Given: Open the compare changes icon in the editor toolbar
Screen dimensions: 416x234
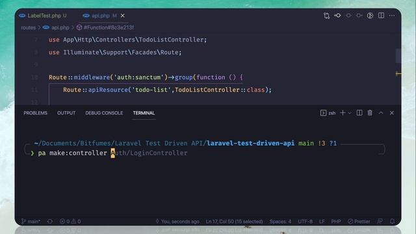Looking at the screenshot, I should click(x=326, y=16).
